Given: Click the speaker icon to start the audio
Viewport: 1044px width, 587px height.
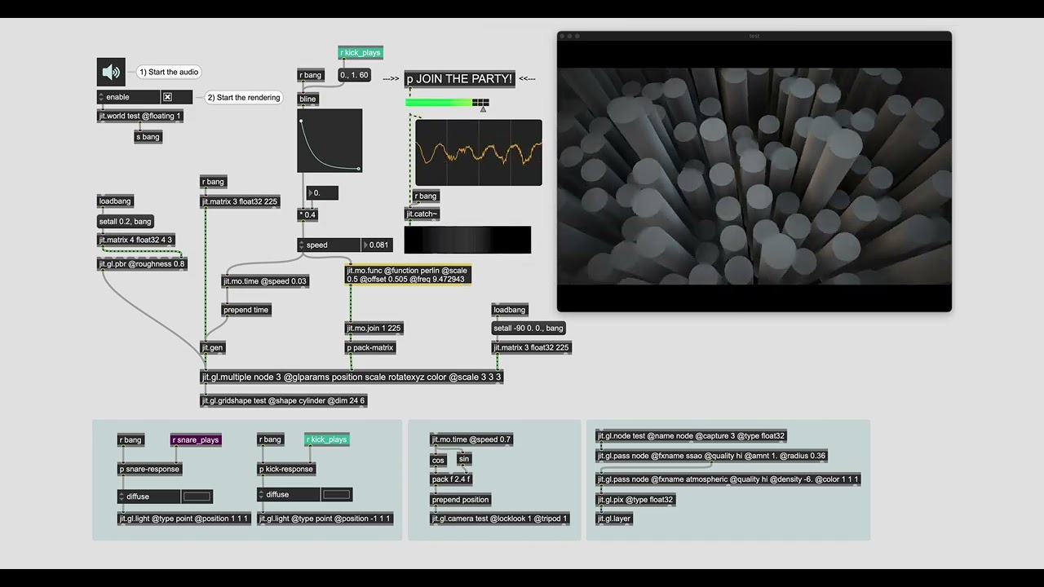Looking at the screenshot, I should (110, 72).
